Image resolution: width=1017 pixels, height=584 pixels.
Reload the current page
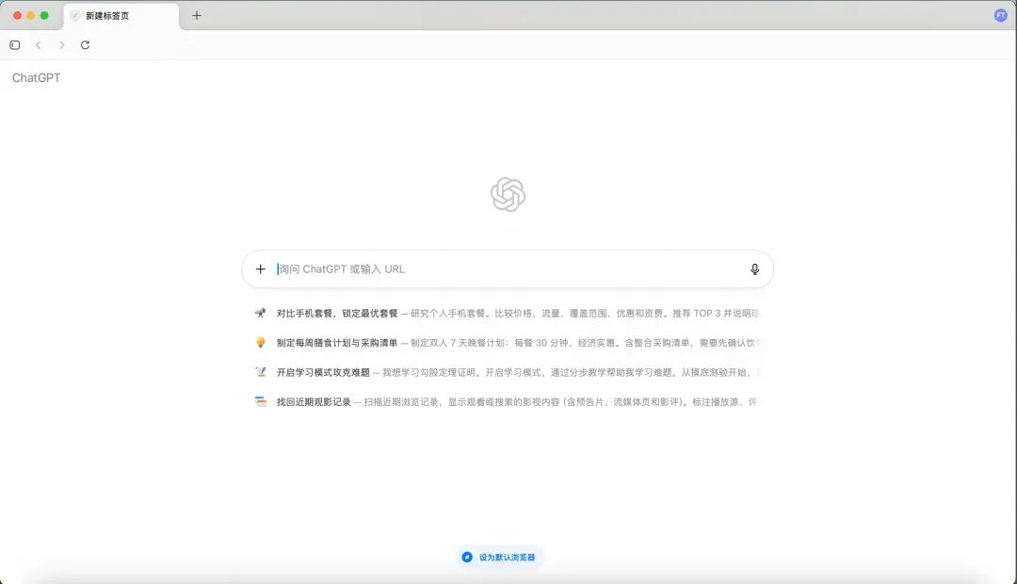(x=86, y=45)
